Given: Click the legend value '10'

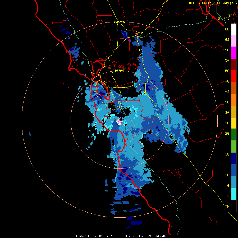Looking at the screenshot, I should tap(227, 175).
